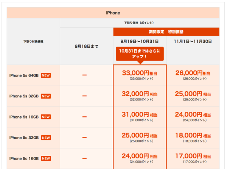
Task: Select the iPhone 5s 32GB row label
Action: [24, 96]
